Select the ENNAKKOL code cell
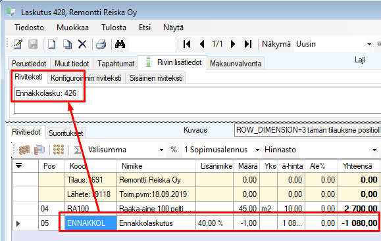This screenshot has width=381, height=241. point(91,223)
